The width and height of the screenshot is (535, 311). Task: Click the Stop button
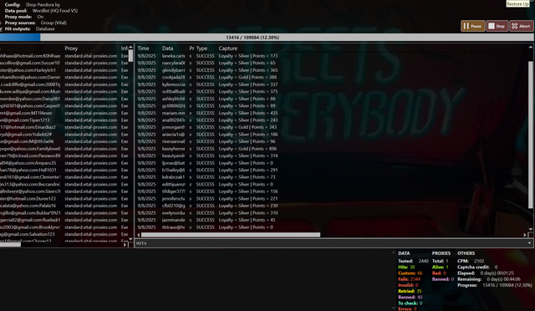497,26
